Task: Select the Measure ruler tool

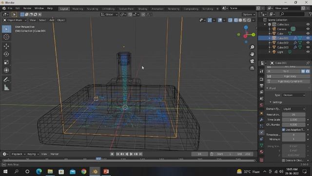Action: coord(6,88)
